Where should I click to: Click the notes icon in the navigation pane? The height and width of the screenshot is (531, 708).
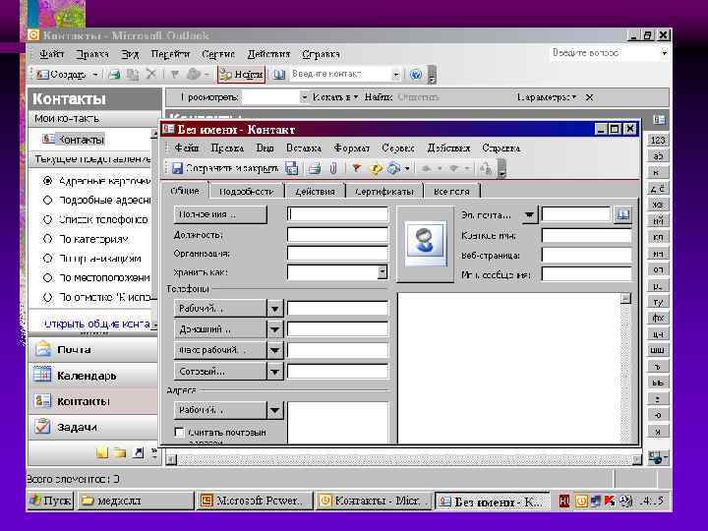coord(102,452)
